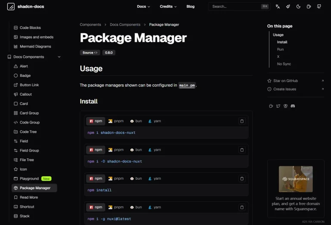
Task: Select pnpm tab for nuxi@latest block
Action: (116, 207)
